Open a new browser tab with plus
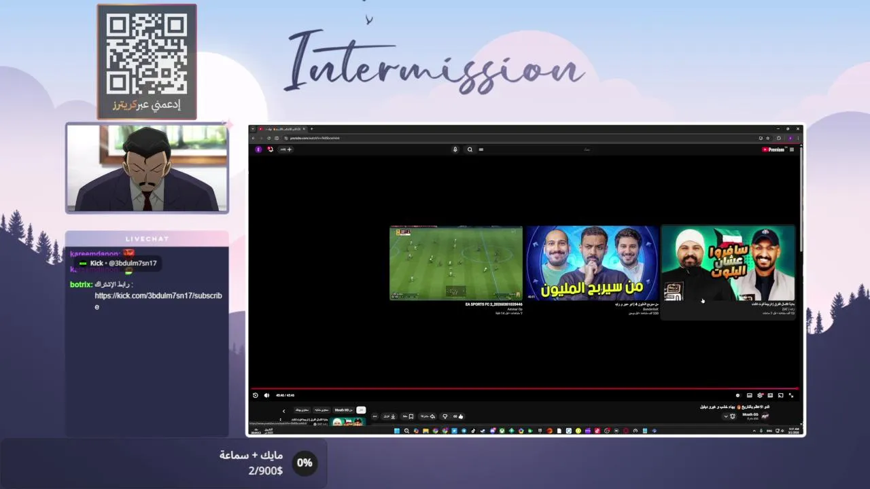Viewport: 870px width, 489px height. 312,129
